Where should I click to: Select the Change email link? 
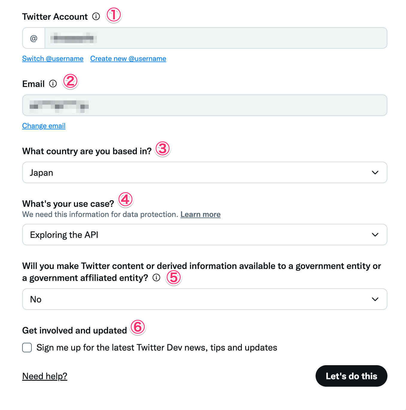[44, 126]
